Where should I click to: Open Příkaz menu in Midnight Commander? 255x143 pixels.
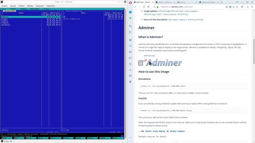point(23,9)
